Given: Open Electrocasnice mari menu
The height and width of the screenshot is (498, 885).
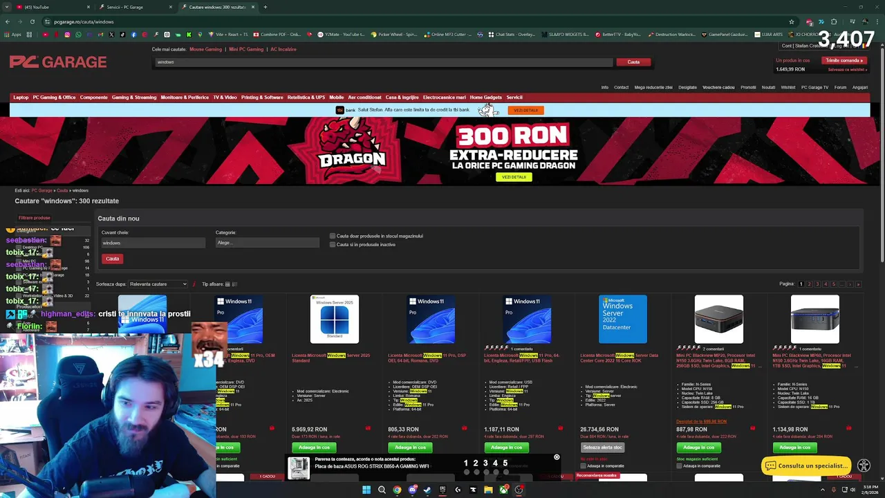Looking at the screenshot, I should pyautogui.click(x=445, y=98).
